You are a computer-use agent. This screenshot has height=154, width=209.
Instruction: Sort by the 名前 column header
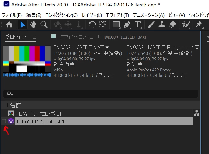[16, 105]
